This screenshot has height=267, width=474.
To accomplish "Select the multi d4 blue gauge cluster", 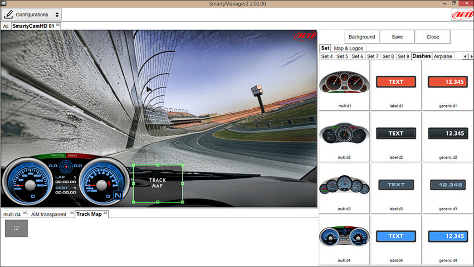I will pos(344,237).
